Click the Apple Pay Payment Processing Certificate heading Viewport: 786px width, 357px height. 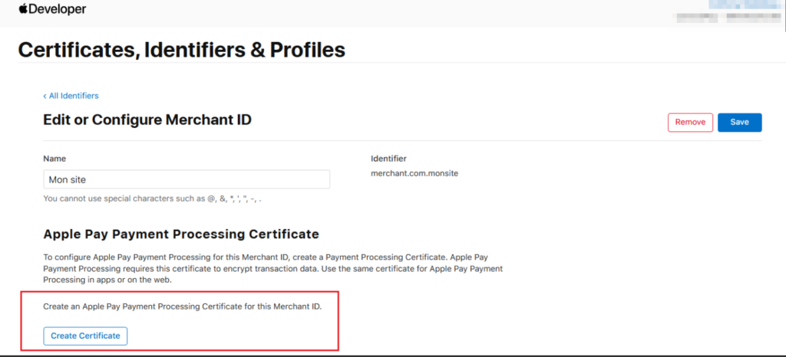coord(181,234)
